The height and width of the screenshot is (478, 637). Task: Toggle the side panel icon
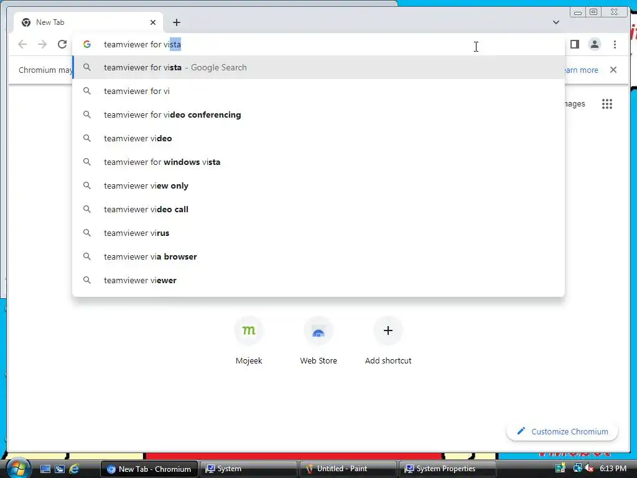[x=574, y=44]
